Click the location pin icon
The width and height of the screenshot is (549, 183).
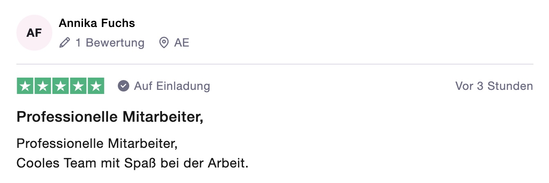pyautogui.click(x=164, y=43)
